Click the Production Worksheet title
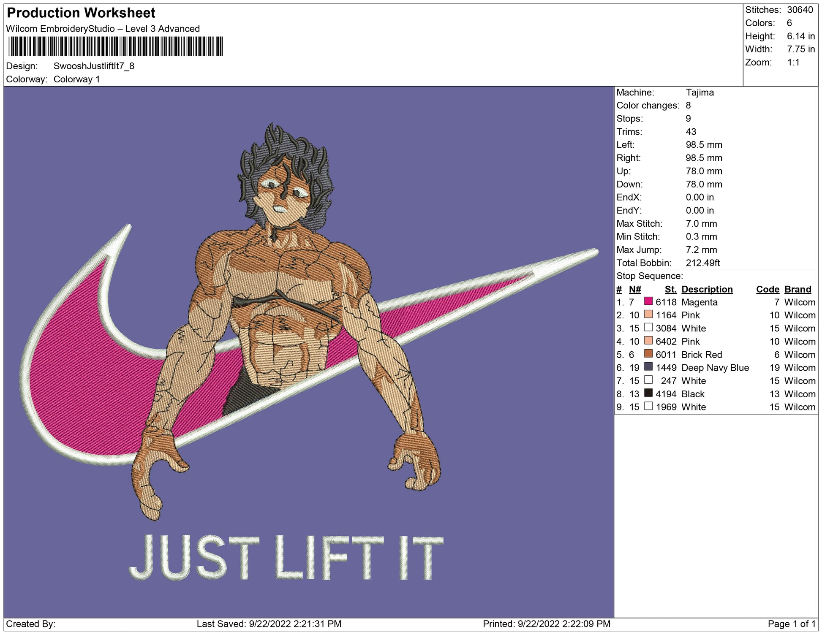This screenshot has height=632, width=822. click(81, 13)
